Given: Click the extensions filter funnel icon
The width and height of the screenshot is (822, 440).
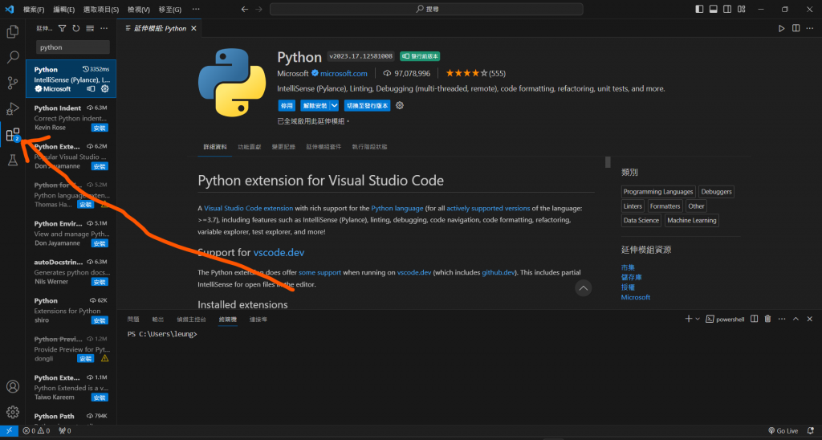Looking at the screenshot, I should (x=62, y=28).
